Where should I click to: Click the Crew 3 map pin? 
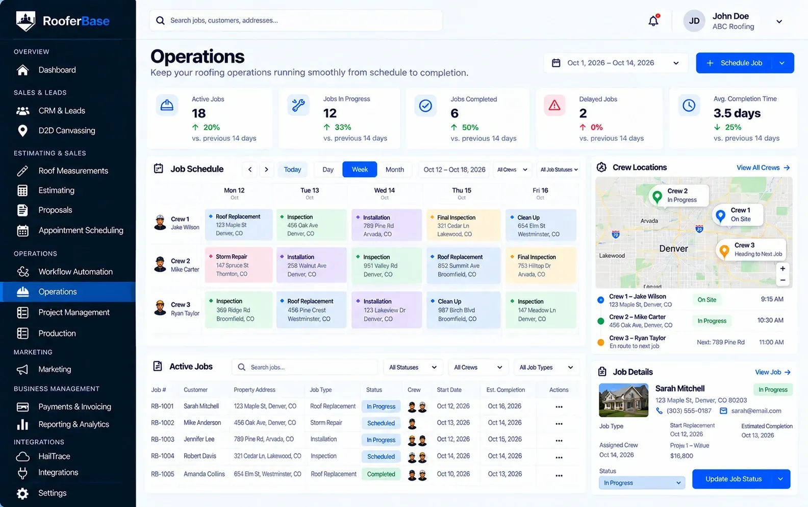click(x=724, y=251)
